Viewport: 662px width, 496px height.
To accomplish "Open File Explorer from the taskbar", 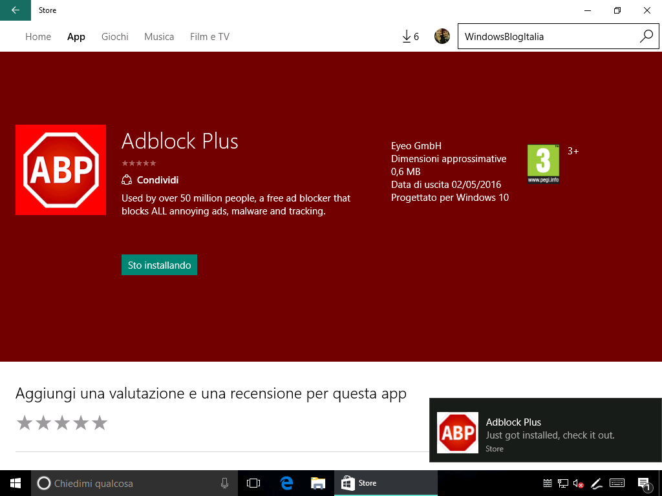I will pos(318,483).
